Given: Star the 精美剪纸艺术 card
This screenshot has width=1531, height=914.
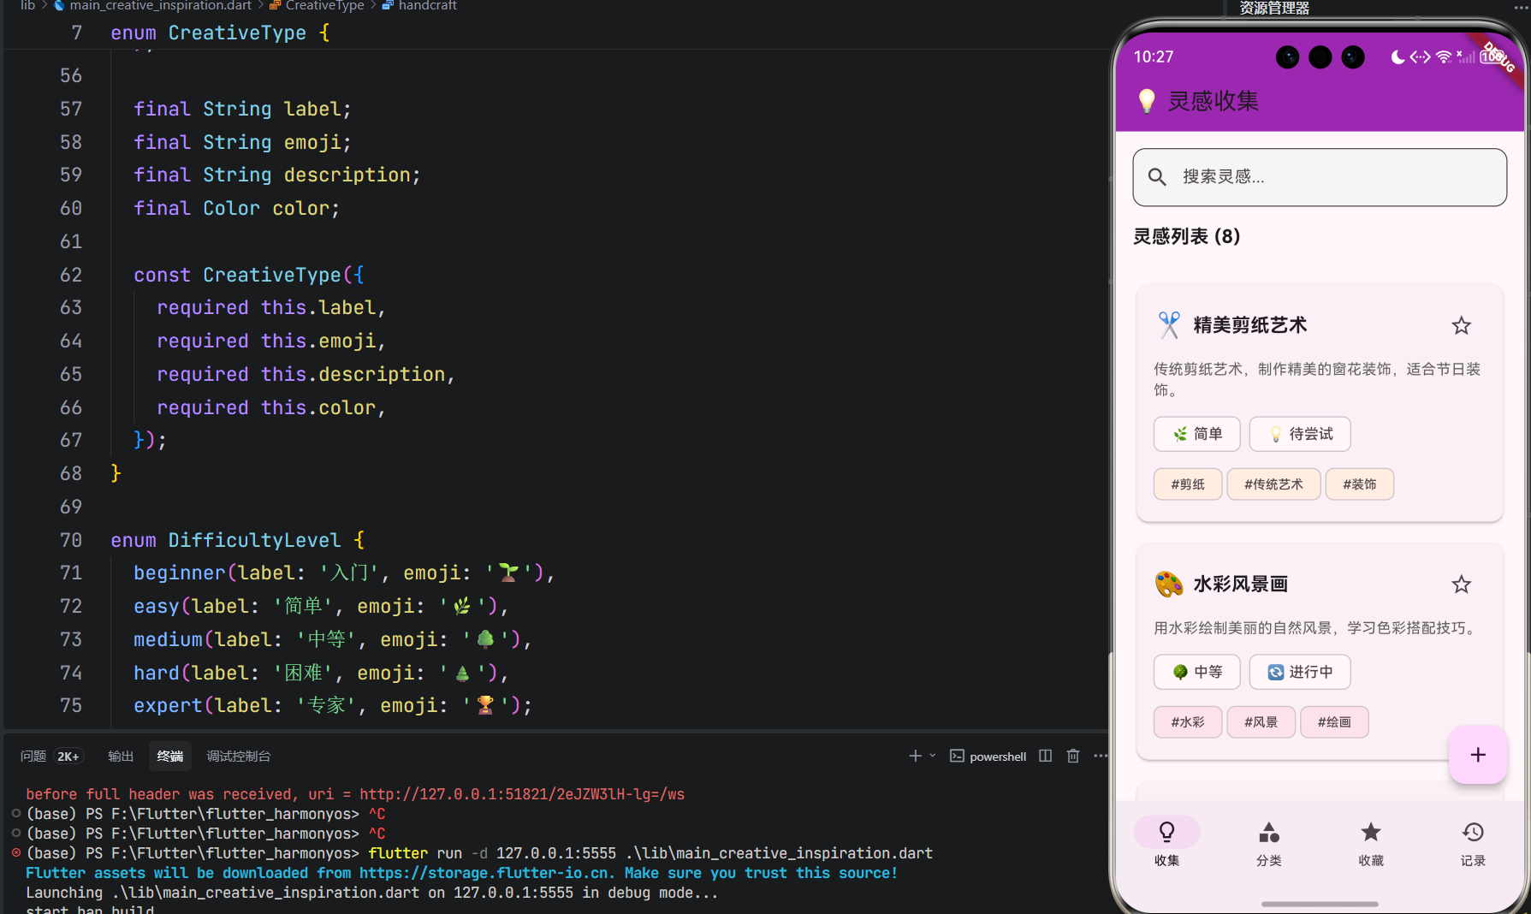Looking at the screenshot, I should (1461, 325).
